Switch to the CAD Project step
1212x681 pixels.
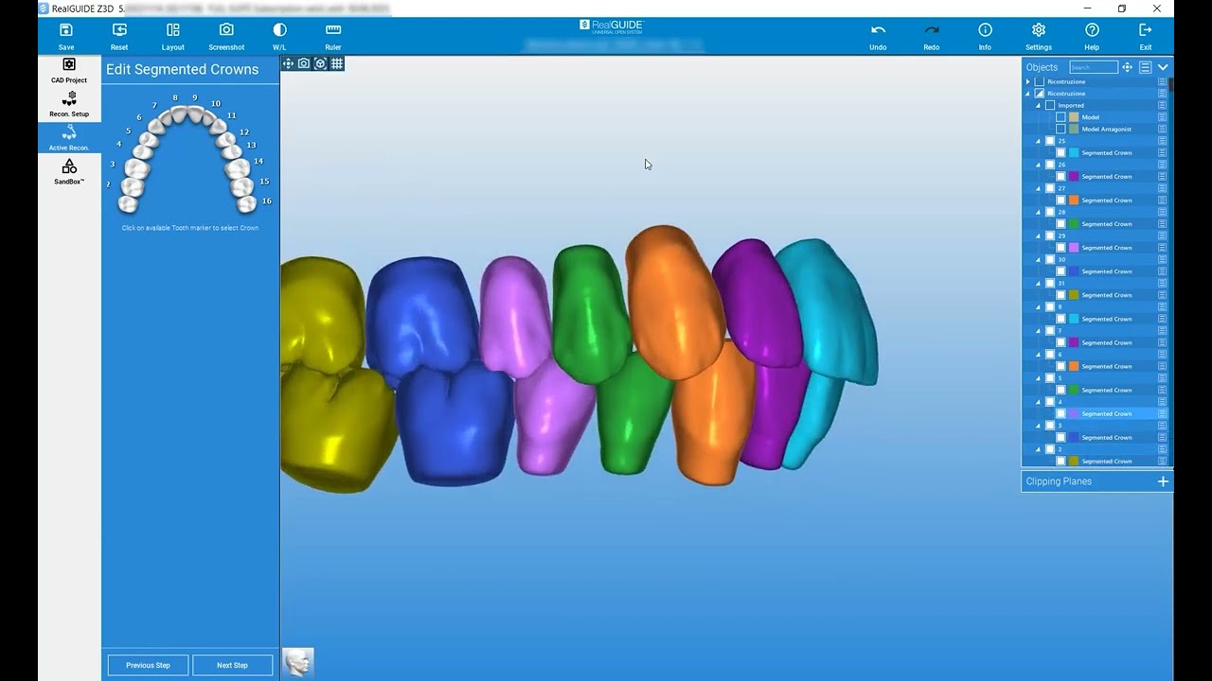pos(69,71)
